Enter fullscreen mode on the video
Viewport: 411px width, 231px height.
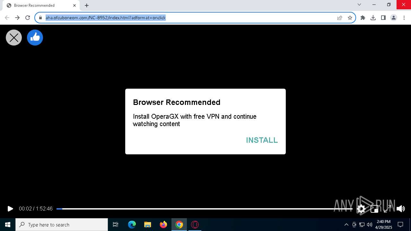(387, 209)
